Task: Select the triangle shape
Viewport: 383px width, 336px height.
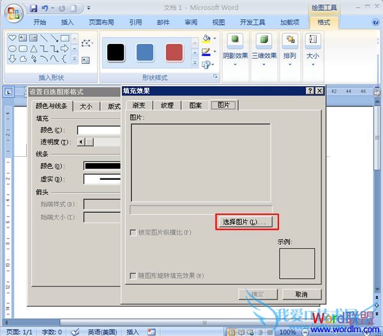Action: (x=34, y=48)
